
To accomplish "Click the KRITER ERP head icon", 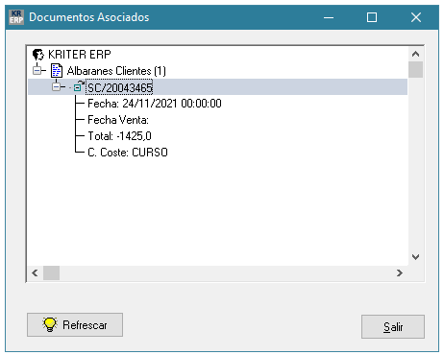I will pos(38,55).
